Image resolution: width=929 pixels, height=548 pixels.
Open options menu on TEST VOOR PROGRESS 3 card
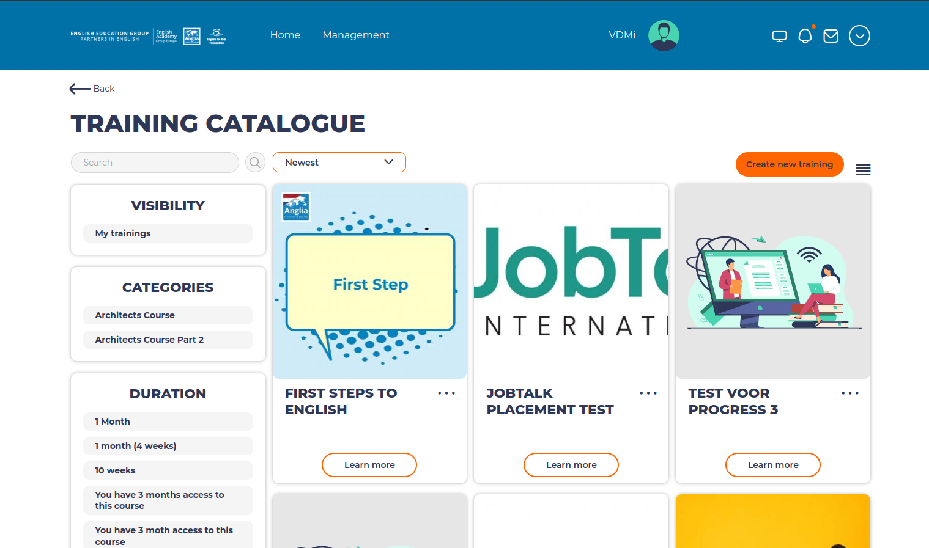(850, 393)
